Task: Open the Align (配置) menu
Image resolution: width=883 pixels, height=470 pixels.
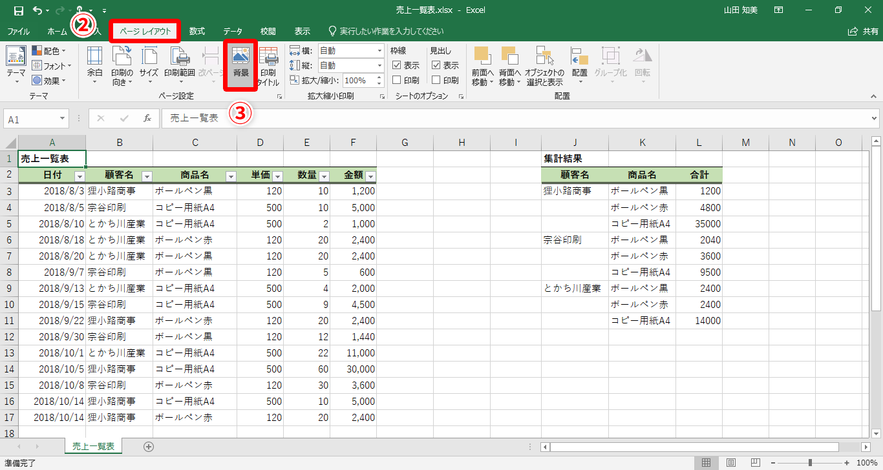Action: coord(579,65)
